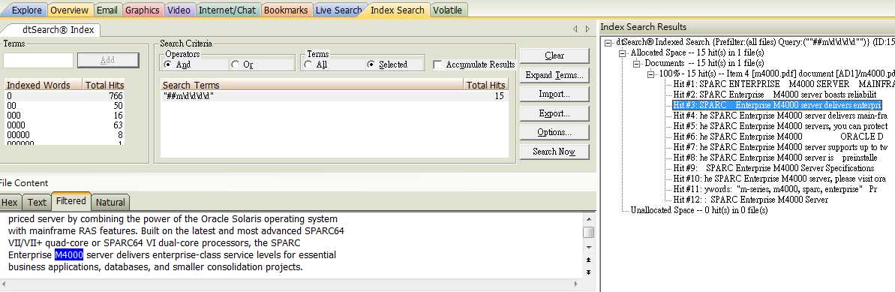Open search Options

tap(554, 132)
